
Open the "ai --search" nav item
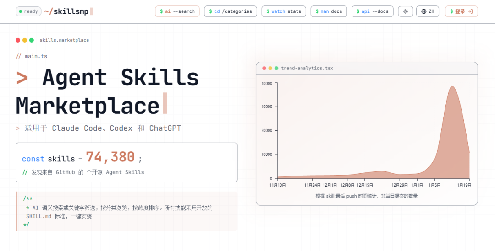177,11
